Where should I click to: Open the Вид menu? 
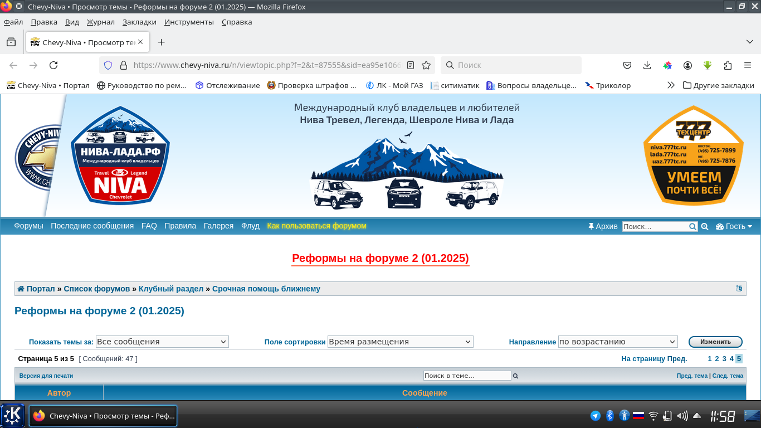coord(72,22)
